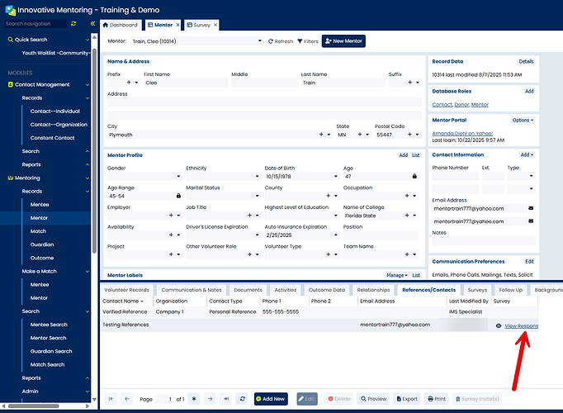Viewport: 563px width, 413px height.
Task: Open the Amanda Diehl on Yahoo link
Action: tap(461, 133)
